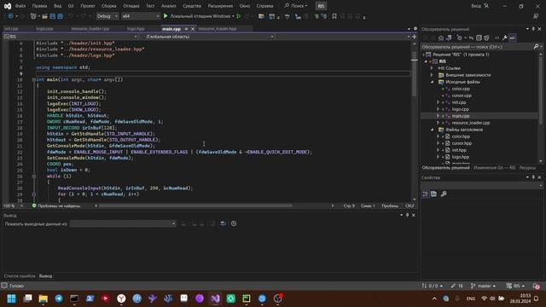Open the Файл menu
546x307 pixels.
(x=20, y=6)
